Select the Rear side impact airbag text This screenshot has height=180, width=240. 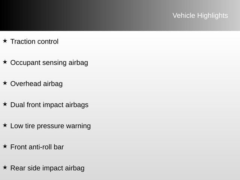47,168
